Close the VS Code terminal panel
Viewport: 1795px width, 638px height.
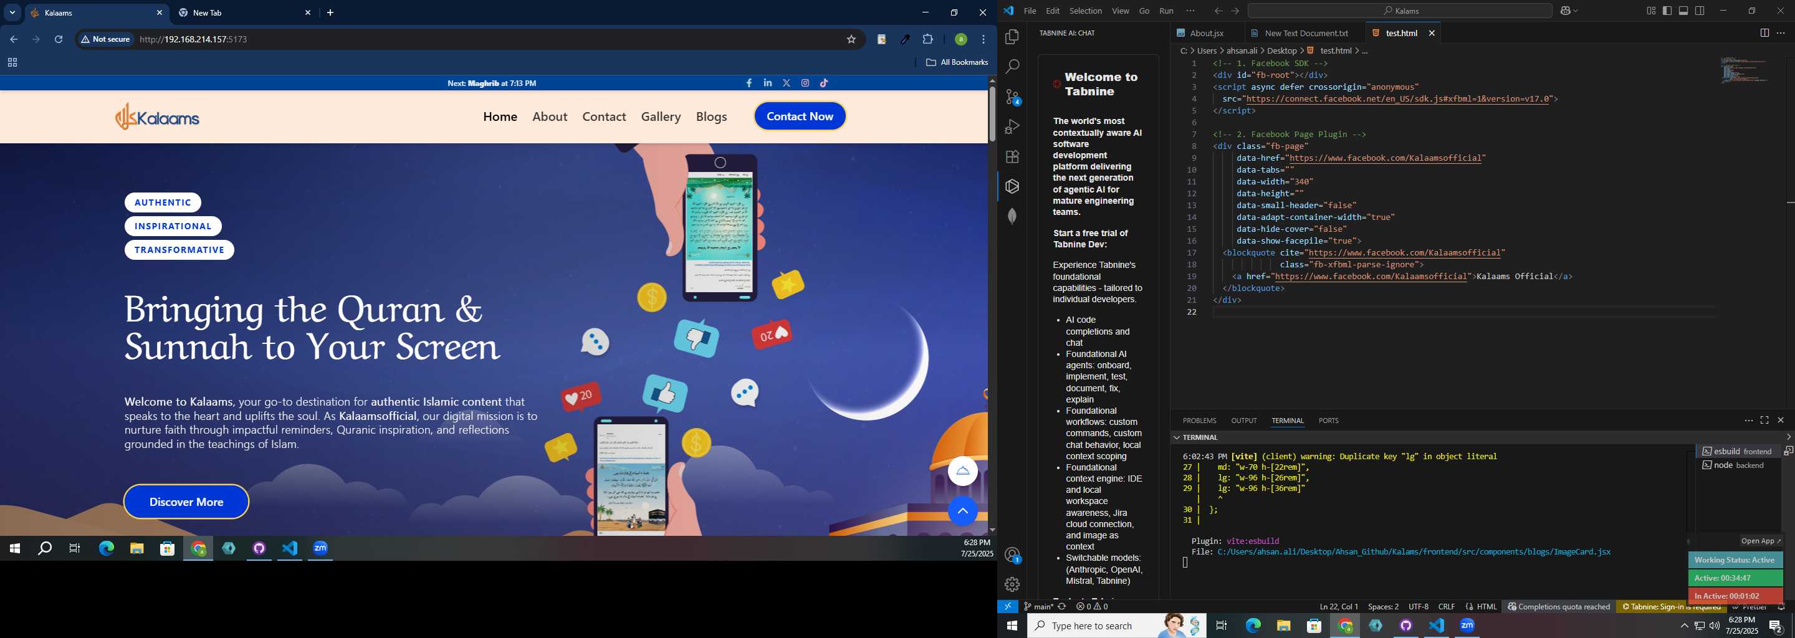pos(1781,421)
